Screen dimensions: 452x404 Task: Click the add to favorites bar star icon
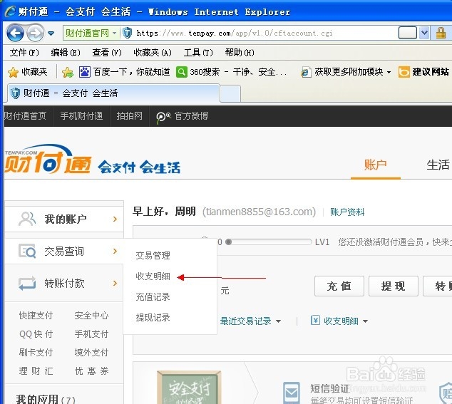point(68,72)
